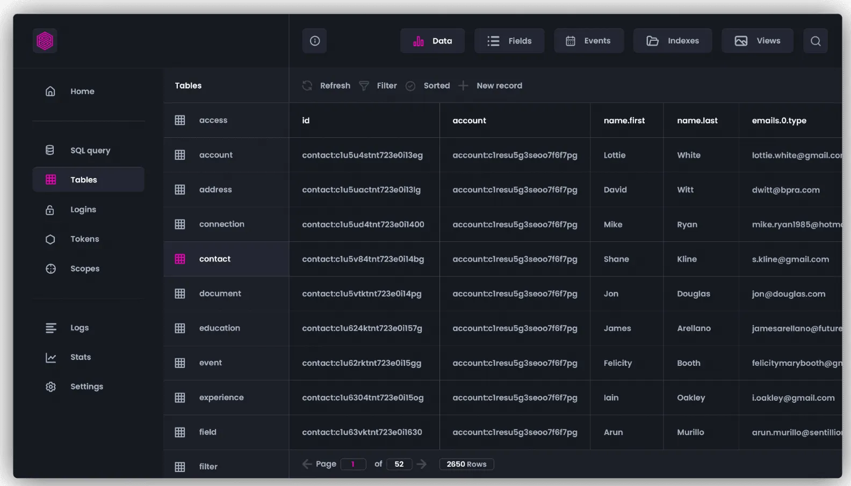Sort by name.last column header
851x486 pixels.
coord(697,121)
